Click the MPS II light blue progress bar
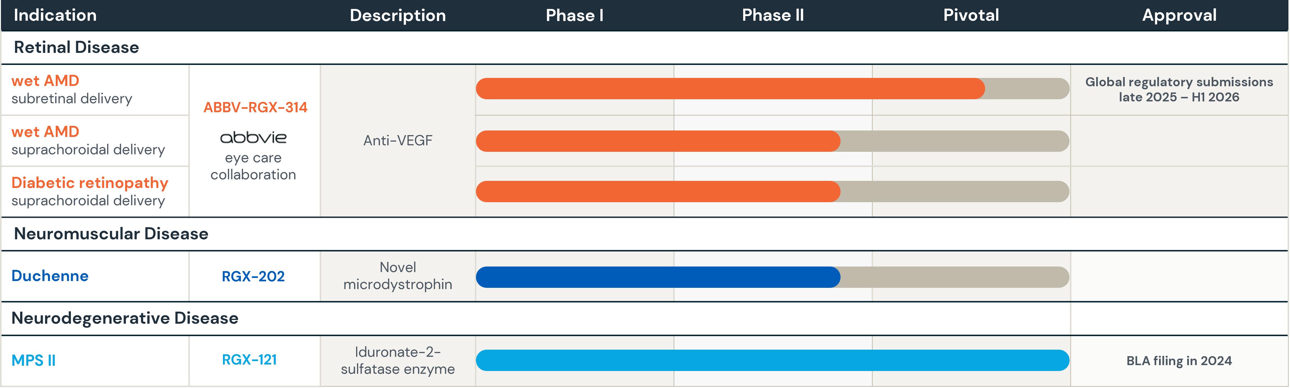This screenshot has height=388, width=1290. point(772,360)
